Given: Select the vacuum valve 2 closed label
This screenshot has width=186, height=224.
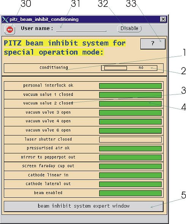Looking at the screenshot, I should (48, 103).
